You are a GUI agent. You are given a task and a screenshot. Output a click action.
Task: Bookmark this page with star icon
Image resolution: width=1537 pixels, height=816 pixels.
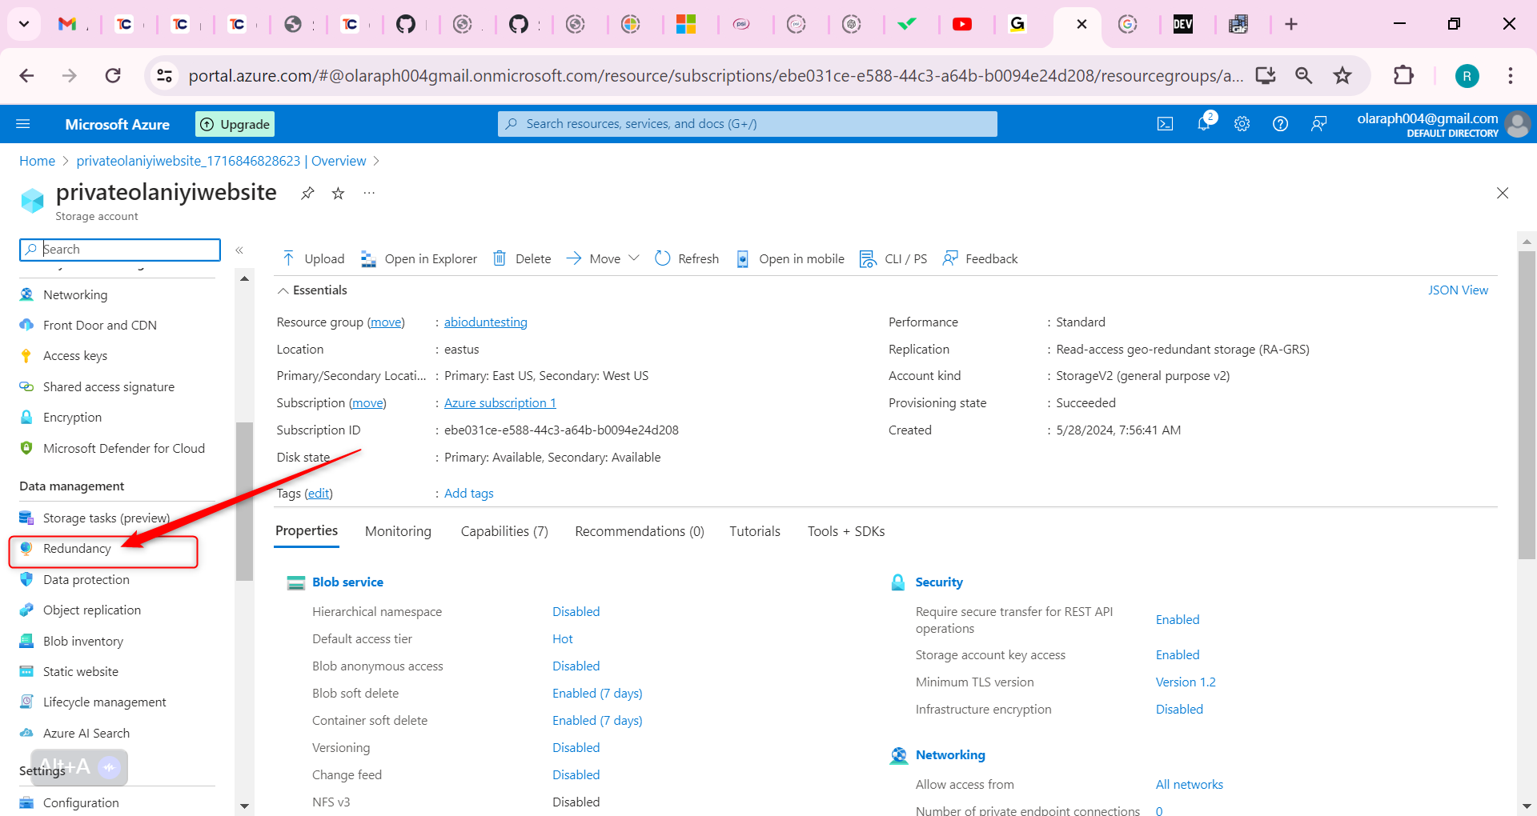coord(1342,75)
